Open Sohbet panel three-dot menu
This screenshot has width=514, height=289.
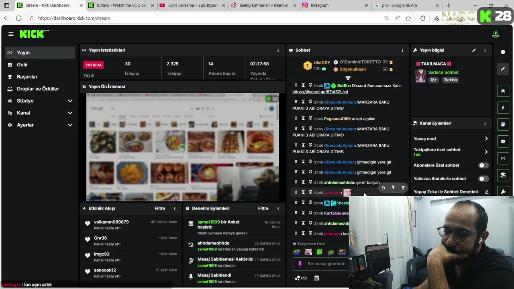(x=402, y=50)
